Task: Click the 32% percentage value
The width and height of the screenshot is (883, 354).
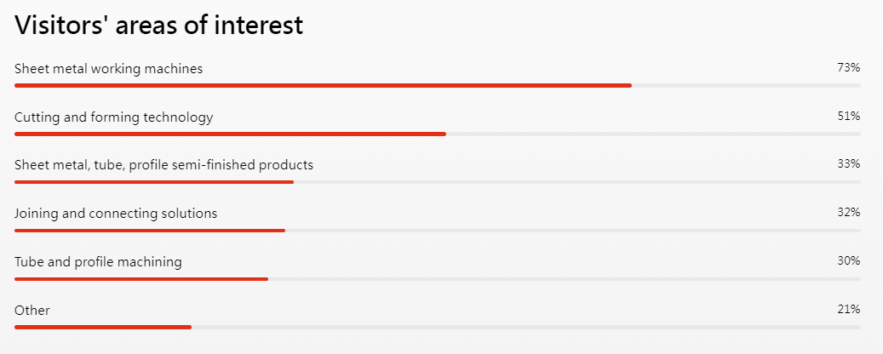Action: click(x=849, y=212)
